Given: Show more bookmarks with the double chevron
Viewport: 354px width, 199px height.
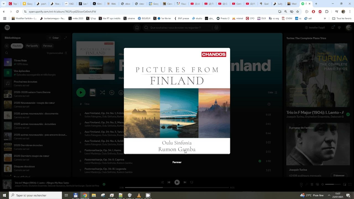Looking at the screenshot, I should 325,19.
